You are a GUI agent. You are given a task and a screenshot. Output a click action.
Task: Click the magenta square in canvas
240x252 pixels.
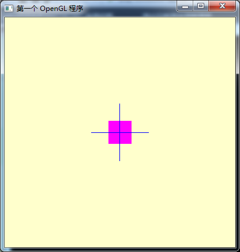pos(120,132)
